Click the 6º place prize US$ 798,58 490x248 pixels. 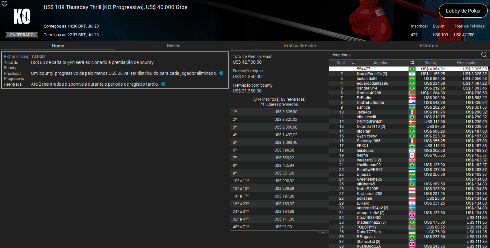[x=284, y=150]
